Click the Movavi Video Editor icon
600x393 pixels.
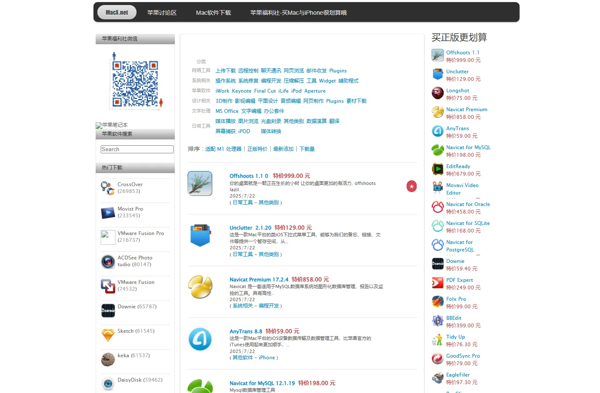pos(438,188)
